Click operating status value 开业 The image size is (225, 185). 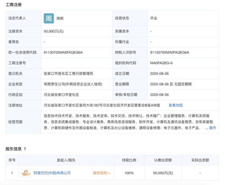point(154,18)
